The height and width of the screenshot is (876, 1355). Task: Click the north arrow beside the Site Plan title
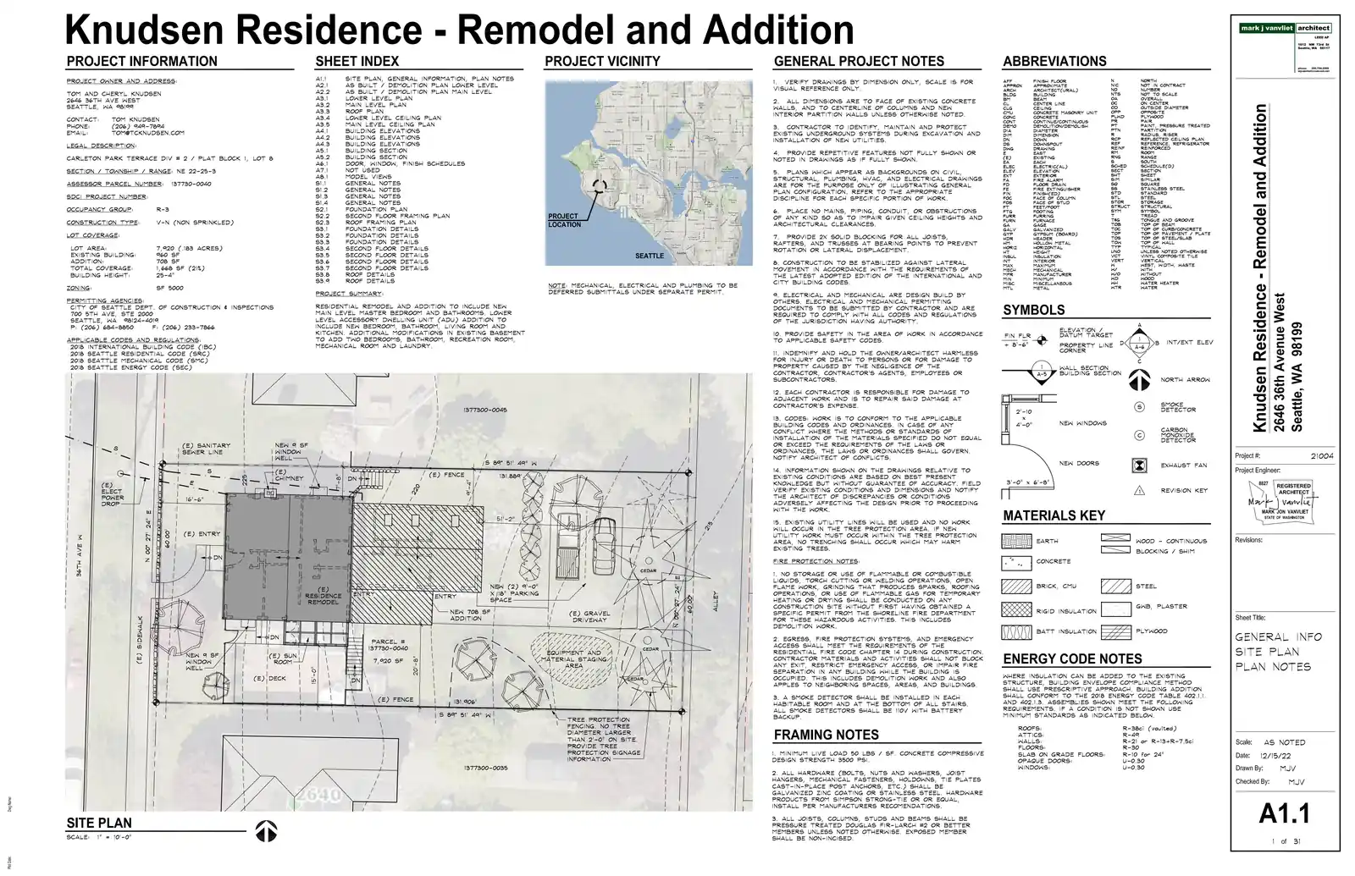(x=267, y=830)
